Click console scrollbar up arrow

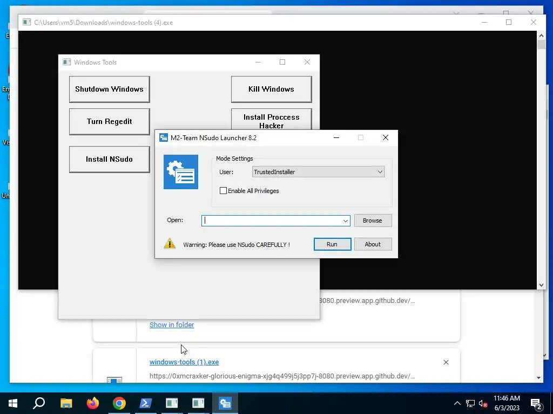click(541, 35)
